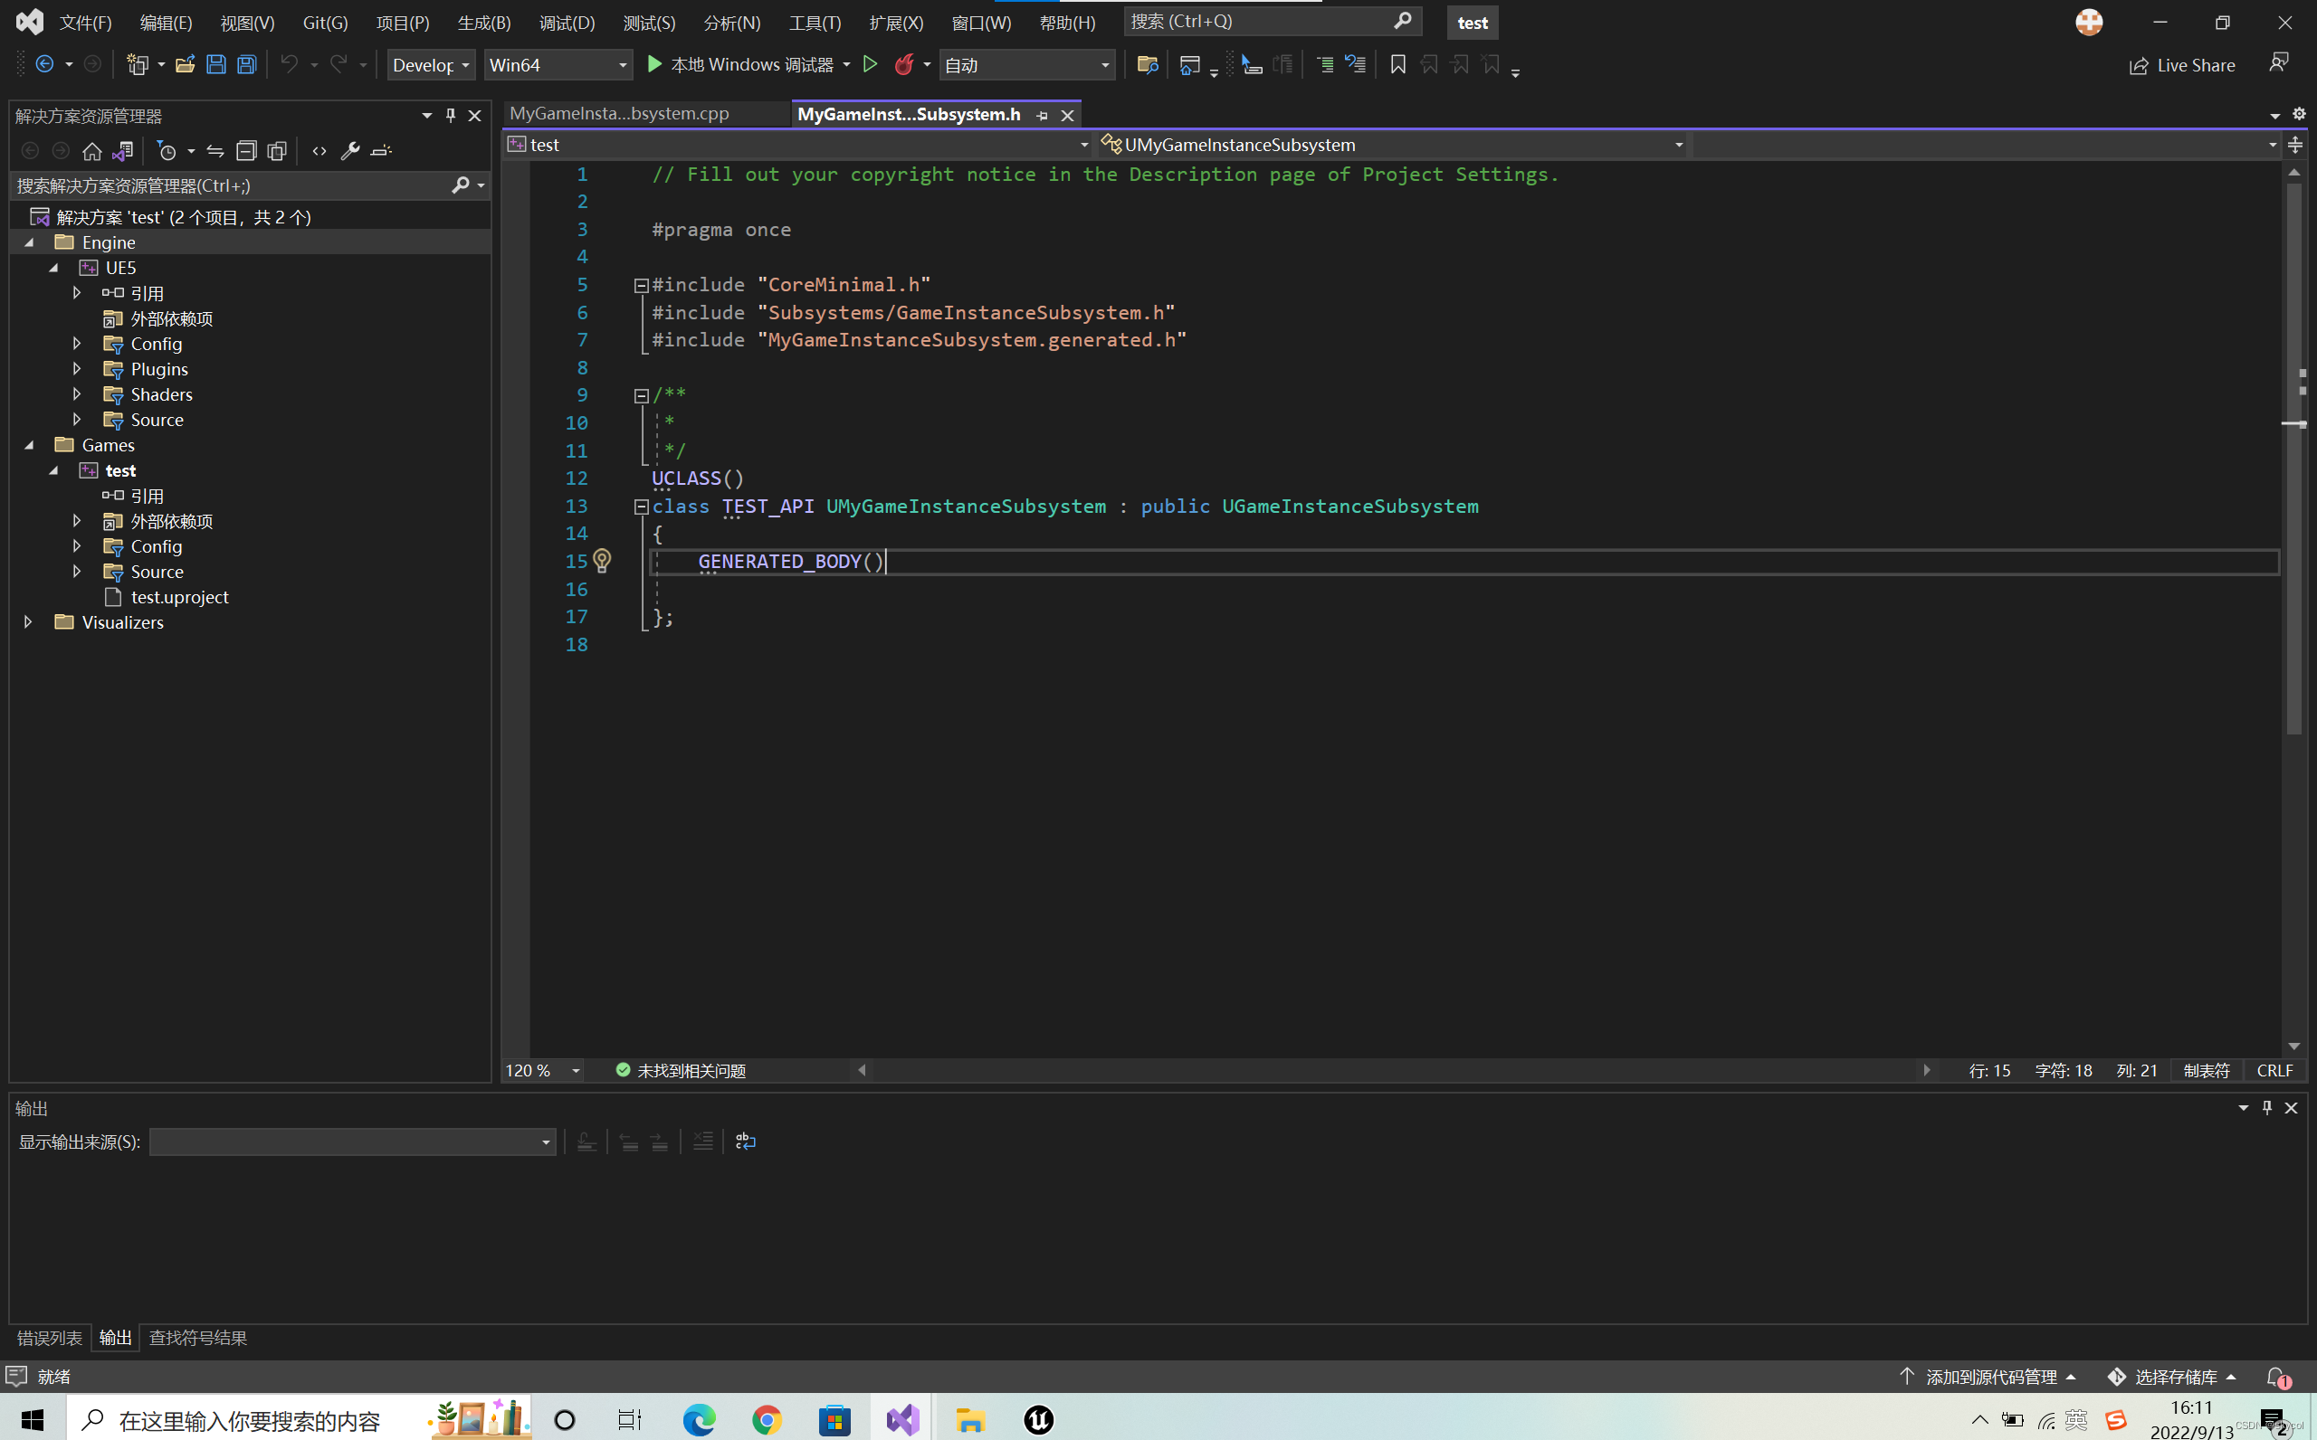The width and height of the screenshot is (2317, 1440).
Task: Pin the Output panel
Action: (2267, 1108)
